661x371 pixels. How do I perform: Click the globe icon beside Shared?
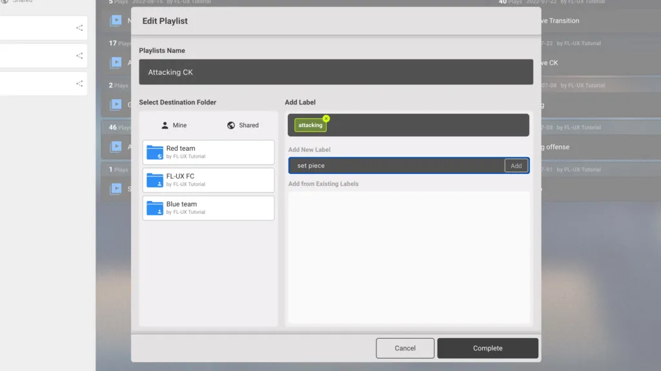(x=231, y=126)
